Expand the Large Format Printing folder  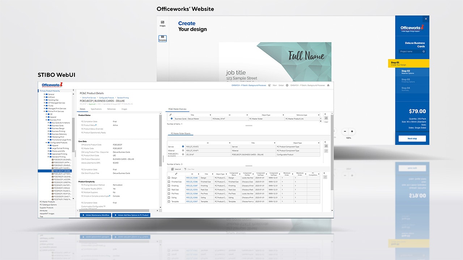coord(48,148)
